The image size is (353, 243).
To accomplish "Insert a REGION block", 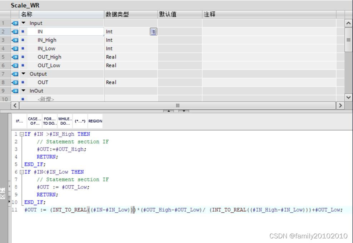I will click(x=95, y=121).
